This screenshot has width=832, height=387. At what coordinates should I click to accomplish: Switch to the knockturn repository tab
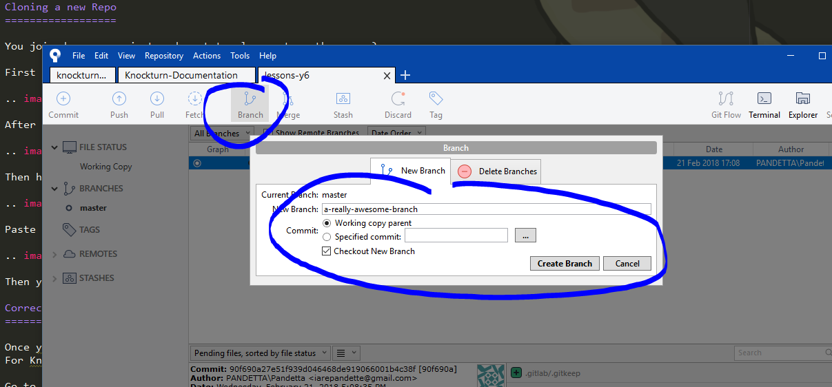pos(83,75)
